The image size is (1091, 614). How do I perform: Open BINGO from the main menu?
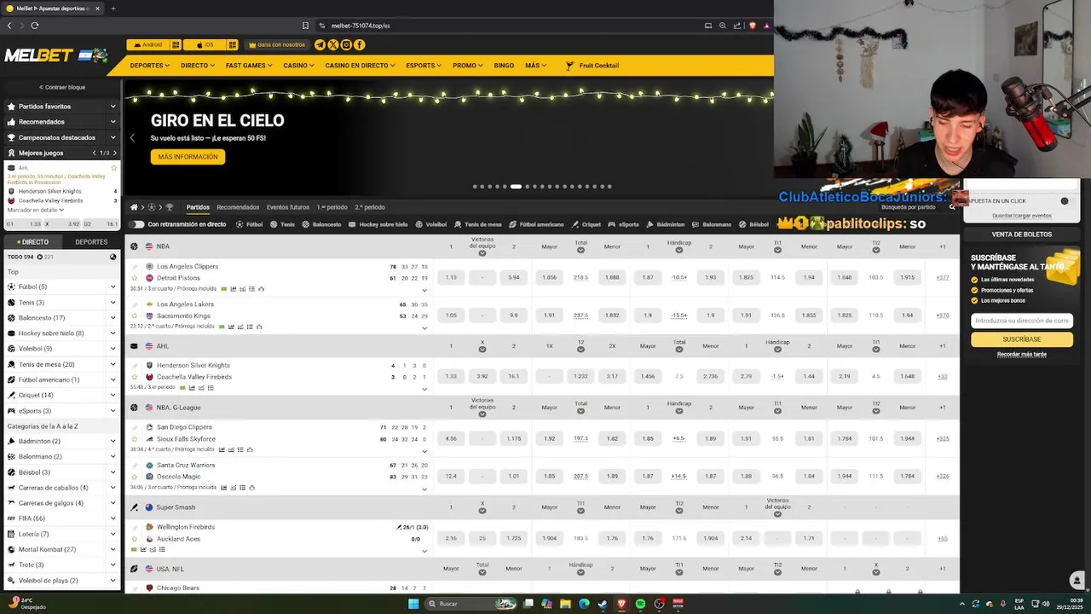click(504, 66)
